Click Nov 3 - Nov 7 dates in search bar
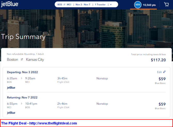Screen dimensions: 173x127 click(x=83, y=5)
